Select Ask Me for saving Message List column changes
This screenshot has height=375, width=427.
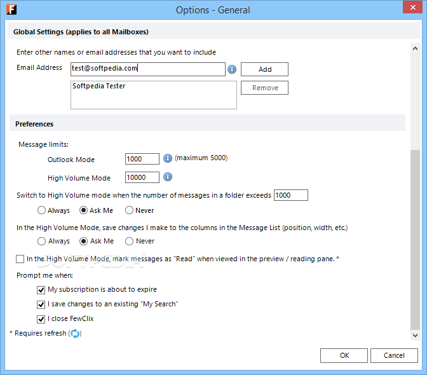[x=83, y=241]
